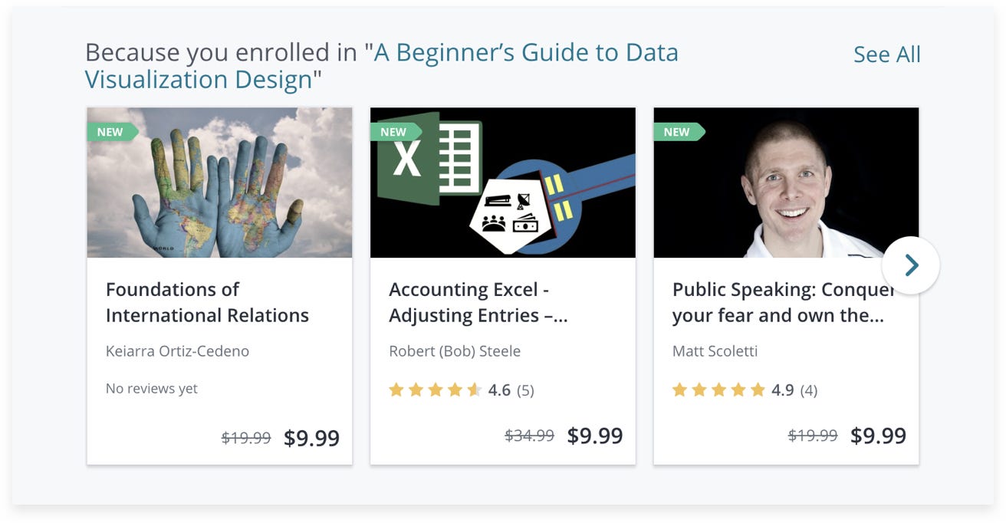
Task: Click the crossed-out $34.99 original price
Action: pos(530,436)
